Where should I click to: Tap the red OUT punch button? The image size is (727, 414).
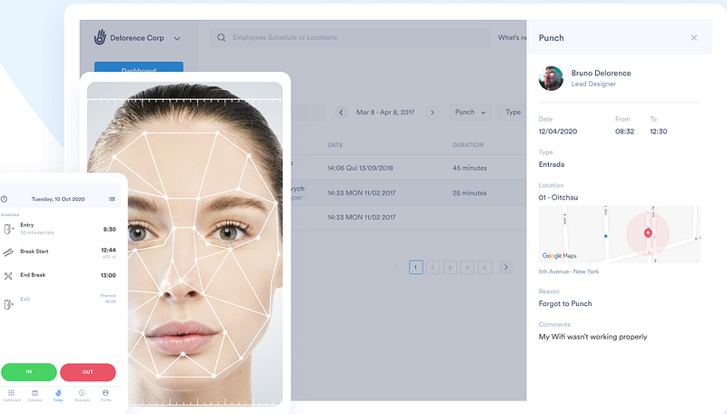point(87,372)
